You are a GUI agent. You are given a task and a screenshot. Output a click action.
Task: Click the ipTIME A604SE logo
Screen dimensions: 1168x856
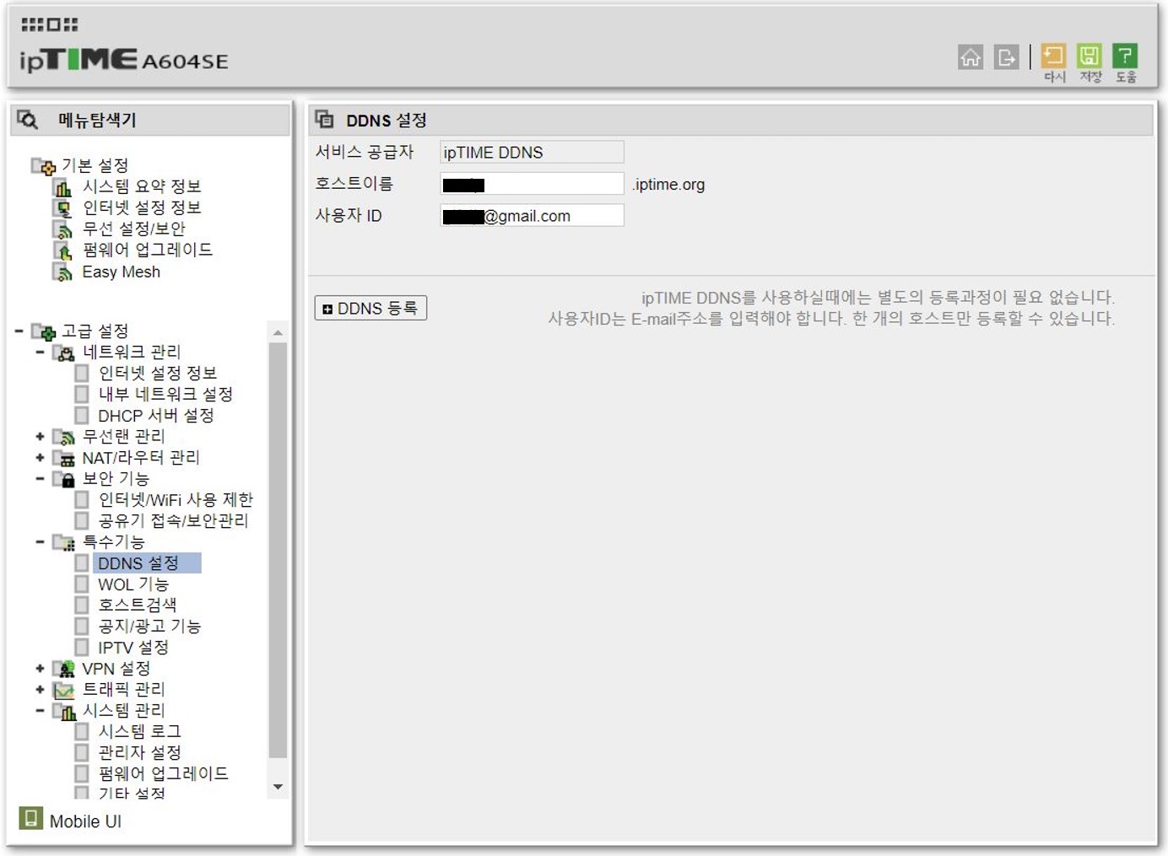click(x=124, y=60)
